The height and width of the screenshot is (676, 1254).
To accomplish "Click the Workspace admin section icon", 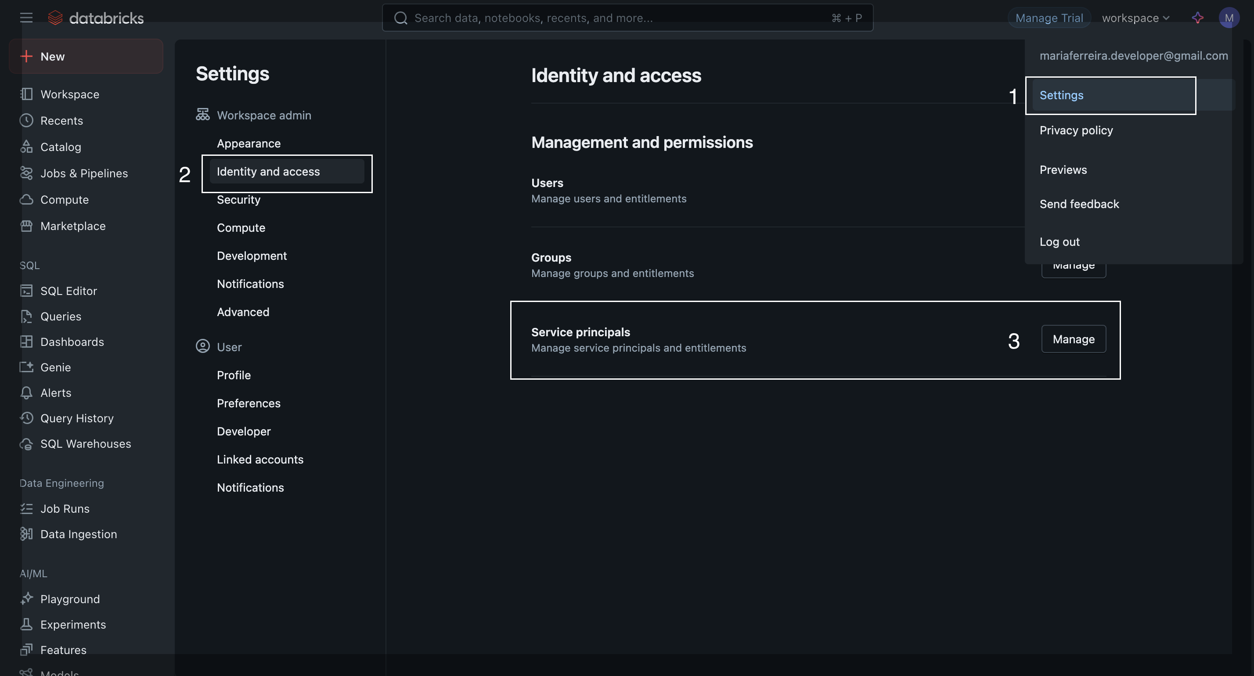I will (x=202, y=115).
